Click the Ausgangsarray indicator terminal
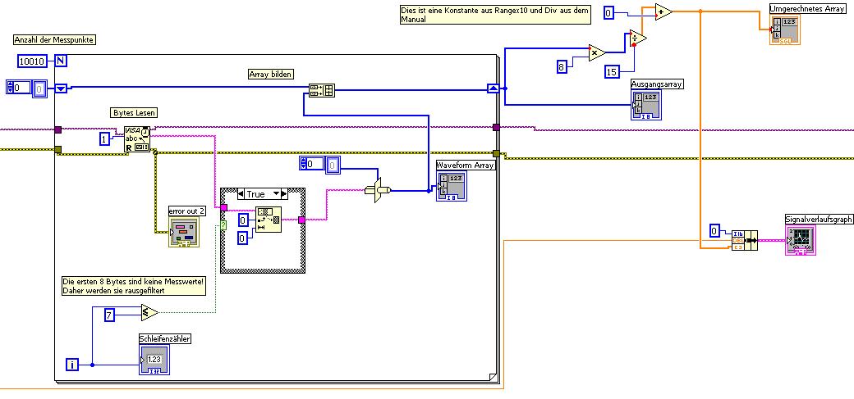 coord(646,104)
